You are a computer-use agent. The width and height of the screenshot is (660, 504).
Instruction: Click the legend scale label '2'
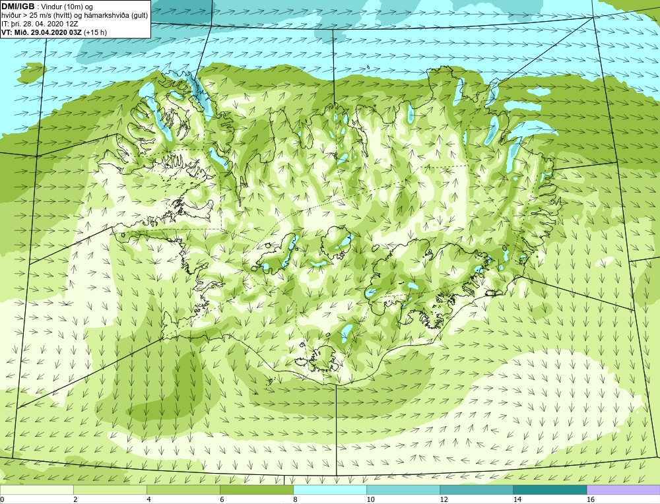point(75,499)
